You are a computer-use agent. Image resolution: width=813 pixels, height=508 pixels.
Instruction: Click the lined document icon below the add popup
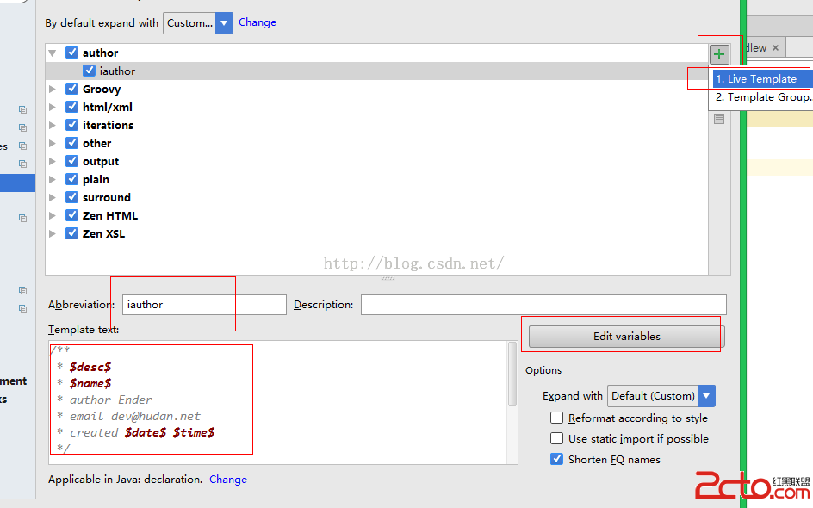point(718,119)
